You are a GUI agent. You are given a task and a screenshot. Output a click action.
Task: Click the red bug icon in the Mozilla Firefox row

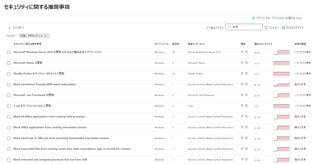pyautogui.click(x=246, y=73)
